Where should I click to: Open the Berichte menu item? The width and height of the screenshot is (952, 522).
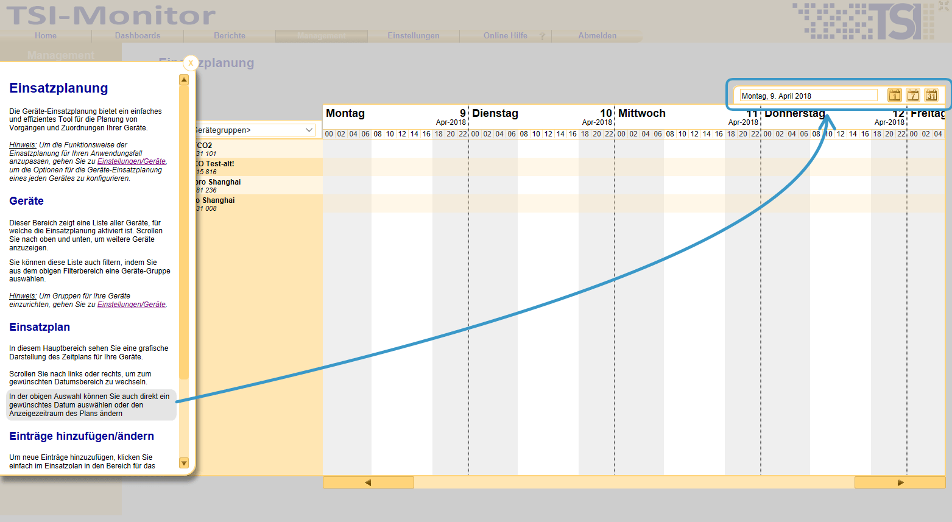tap(230, 36)
